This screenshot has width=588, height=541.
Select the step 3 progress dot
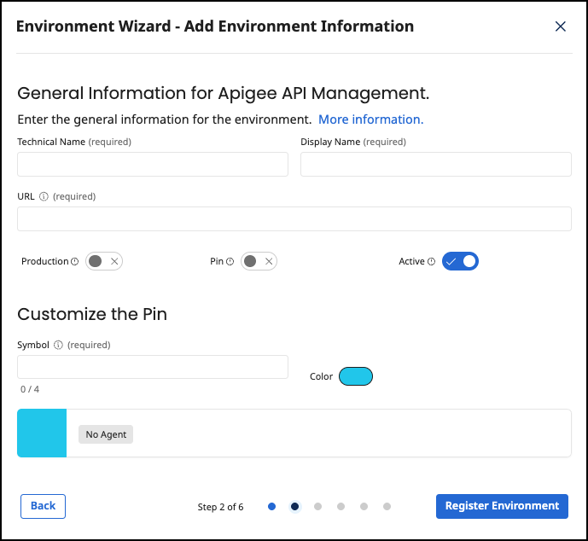(x=317, y=507)
